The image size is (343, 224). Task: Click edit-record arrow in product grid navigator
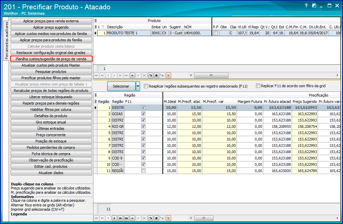coord(132,76)
